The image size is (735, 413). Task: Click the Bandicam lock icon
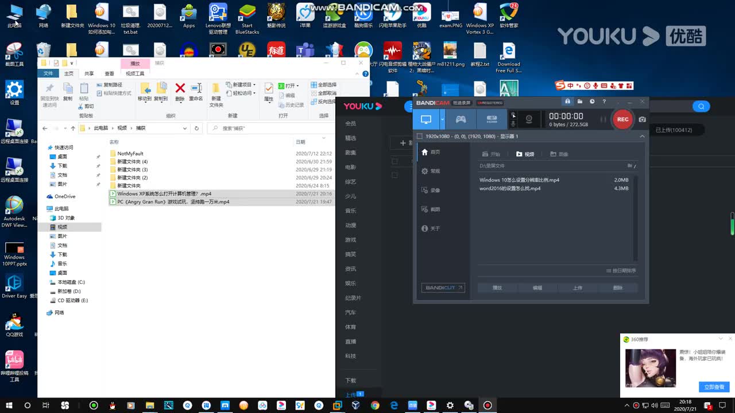click(567, 102)
